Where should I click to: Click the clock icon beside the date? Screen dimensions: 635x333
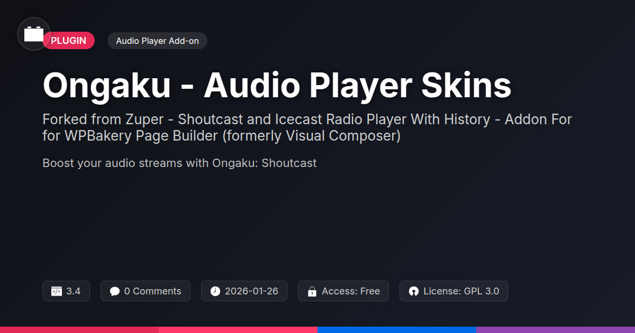click(x=215, y=291)
